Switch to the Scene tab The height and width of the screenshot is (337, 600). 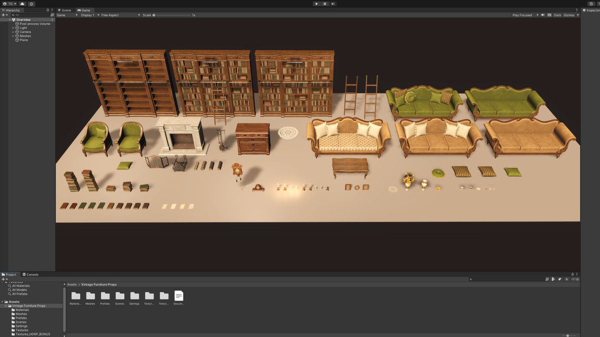[x=64, y=10]
